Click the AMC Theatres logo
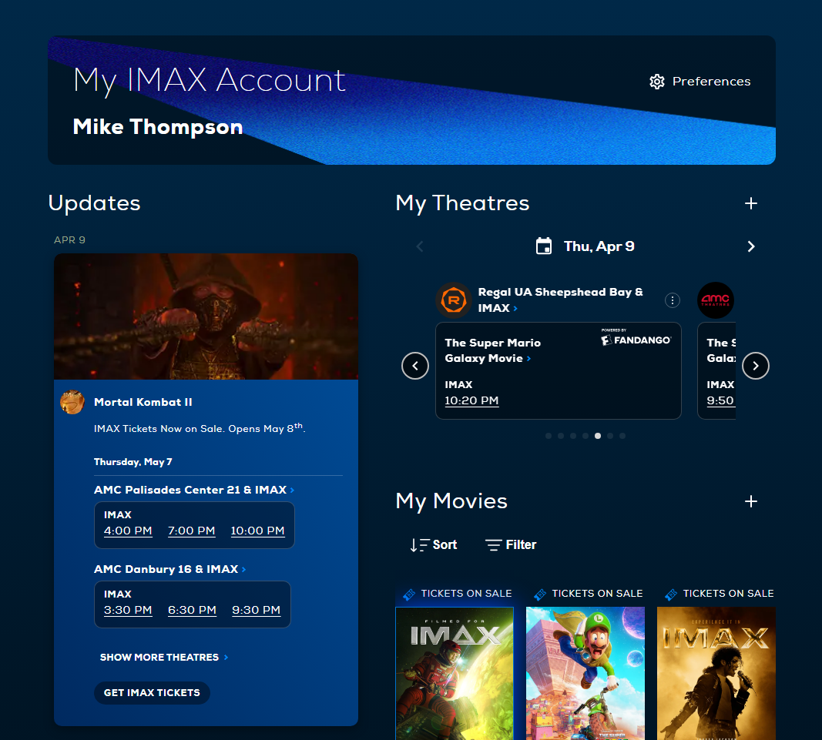 tap(716, 300)
